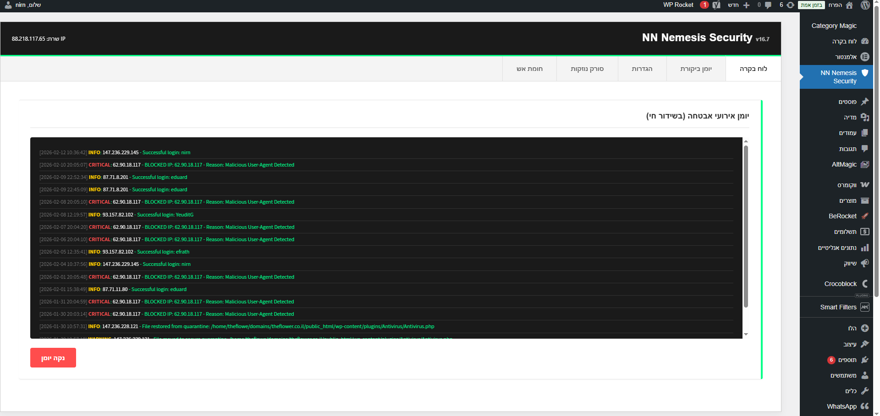The image size is (880, 416).
Task: Open the AltMagic sidebar icon
Action: coord(864,164)
